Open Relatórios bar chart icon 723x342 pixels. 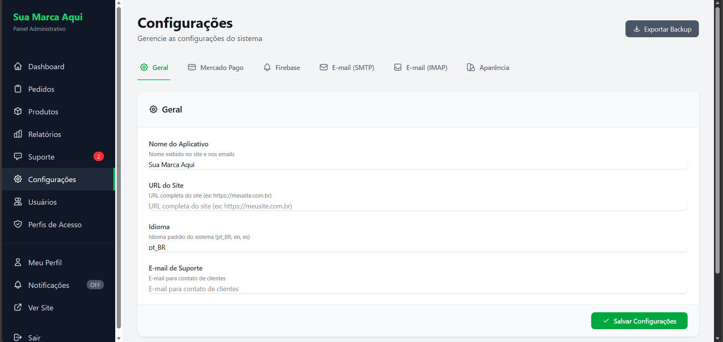click(18, 134)
